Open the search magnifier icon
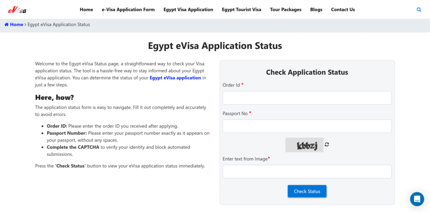The width and height of the screenshot is (430, 212). pos(419,10)
